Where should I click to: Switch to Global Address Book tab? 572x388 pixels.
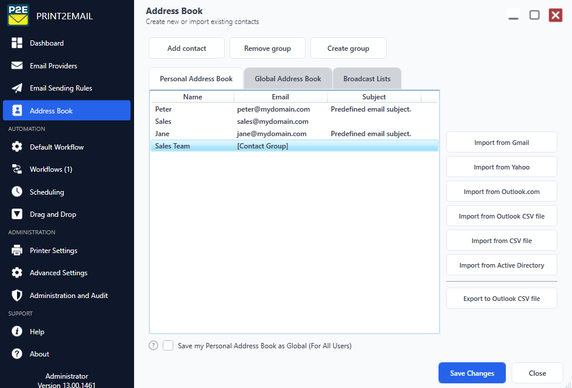288,79
